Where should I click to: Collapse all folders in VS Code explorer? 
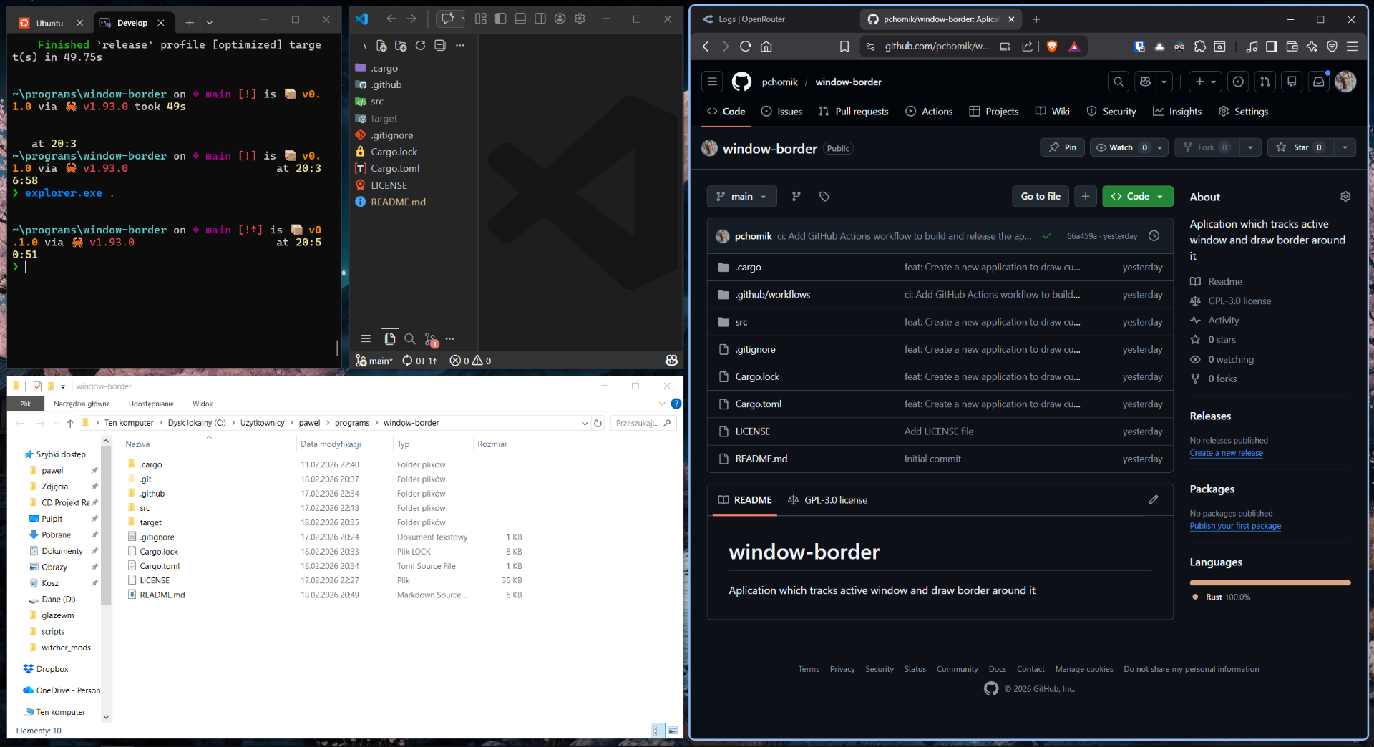[x=439, y=46]
